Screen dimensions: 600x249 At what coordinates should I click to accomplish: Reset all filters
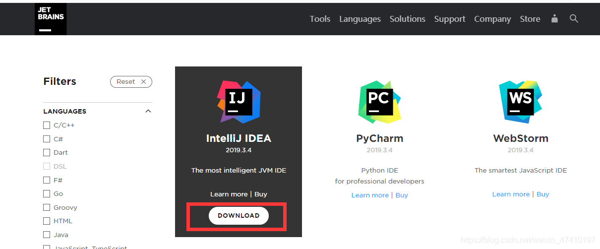[131, 82]
